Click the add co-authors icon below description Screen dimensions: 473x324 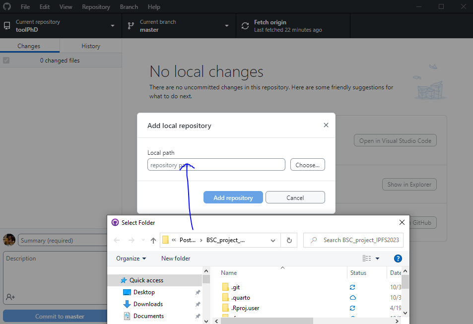[x=10, y=297]
